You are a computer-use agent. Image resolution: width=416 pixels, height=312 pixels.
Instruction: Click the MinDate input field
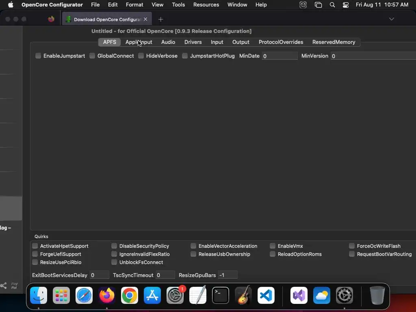279,56
